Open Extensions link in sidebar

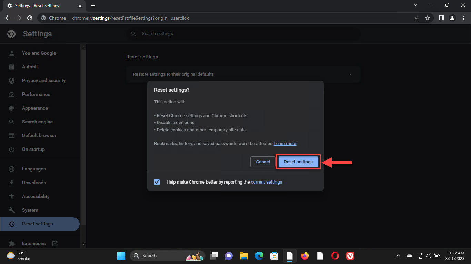(x=34, y=243)
